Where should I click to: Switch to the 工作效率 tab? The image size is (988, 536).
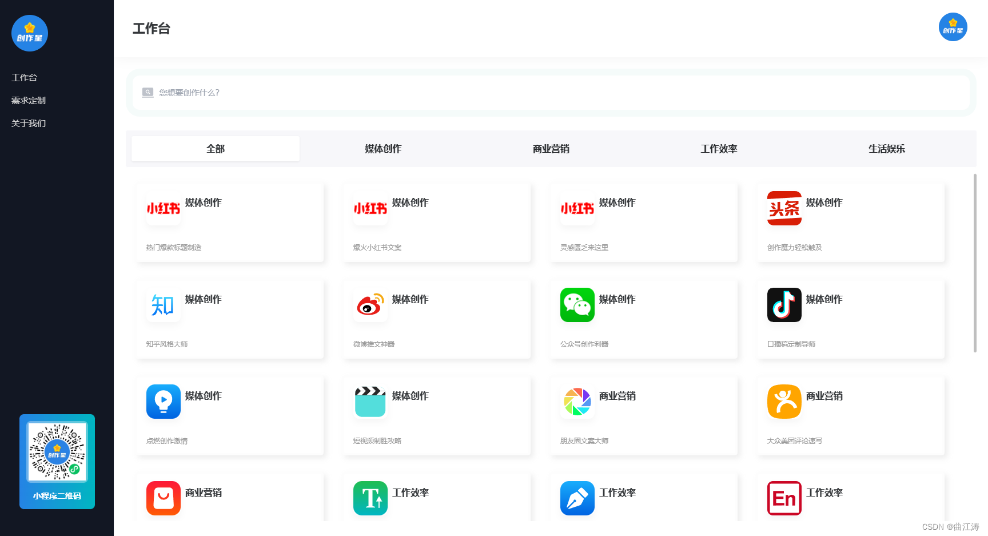point(719,149)
